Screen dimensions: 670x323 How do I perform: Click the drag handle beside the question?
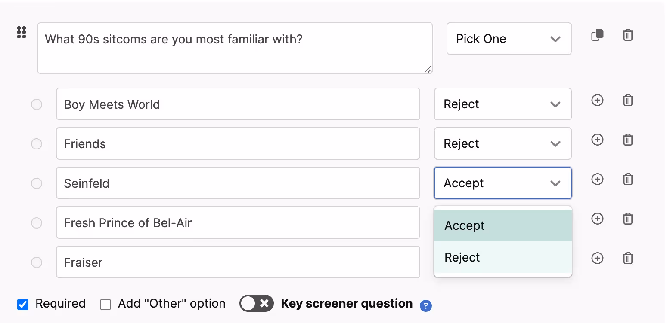[22, 33]
